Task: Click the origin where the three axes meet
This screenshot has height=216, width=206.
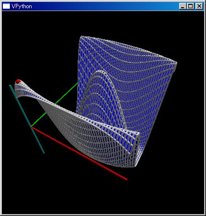Action: coord(32,127)
